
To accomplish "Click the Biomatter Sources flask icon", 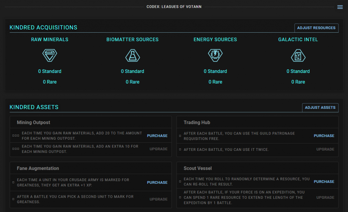I will click(133, 55).
